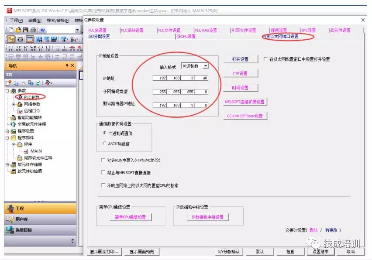Expand 软元件存储器 tree node
372x260 pixels.
[7, 164]
